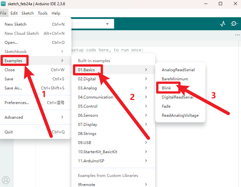The height and width of the screenshot is (187, 241).
Task: Close the Arduino IDE window
Action: tap(235, 4)
